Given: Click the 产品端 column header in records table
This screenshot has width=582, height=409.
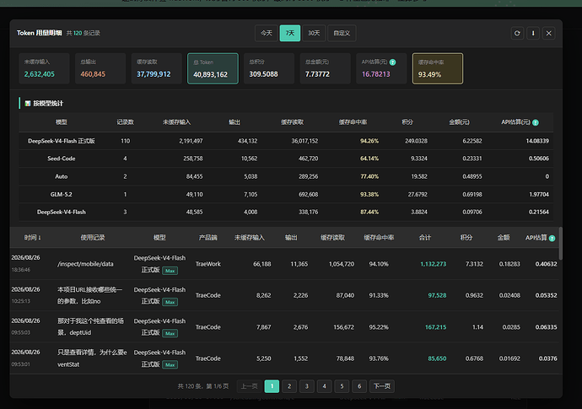Looking at the screenshot, I should 207,238.
